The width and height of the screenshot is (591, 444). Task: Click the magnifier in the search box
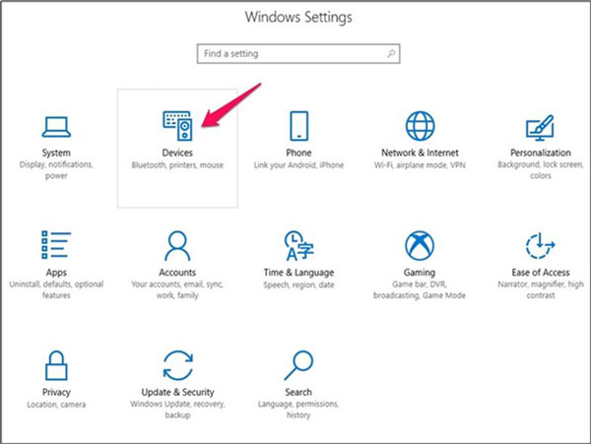(392, 53)
